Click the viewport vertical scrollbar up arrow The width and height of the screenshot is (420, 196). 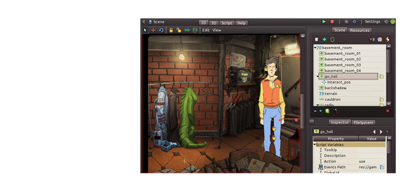303,36
